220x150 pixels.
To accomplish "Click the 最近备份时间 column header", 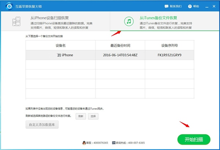I will [x=120, y=45].
